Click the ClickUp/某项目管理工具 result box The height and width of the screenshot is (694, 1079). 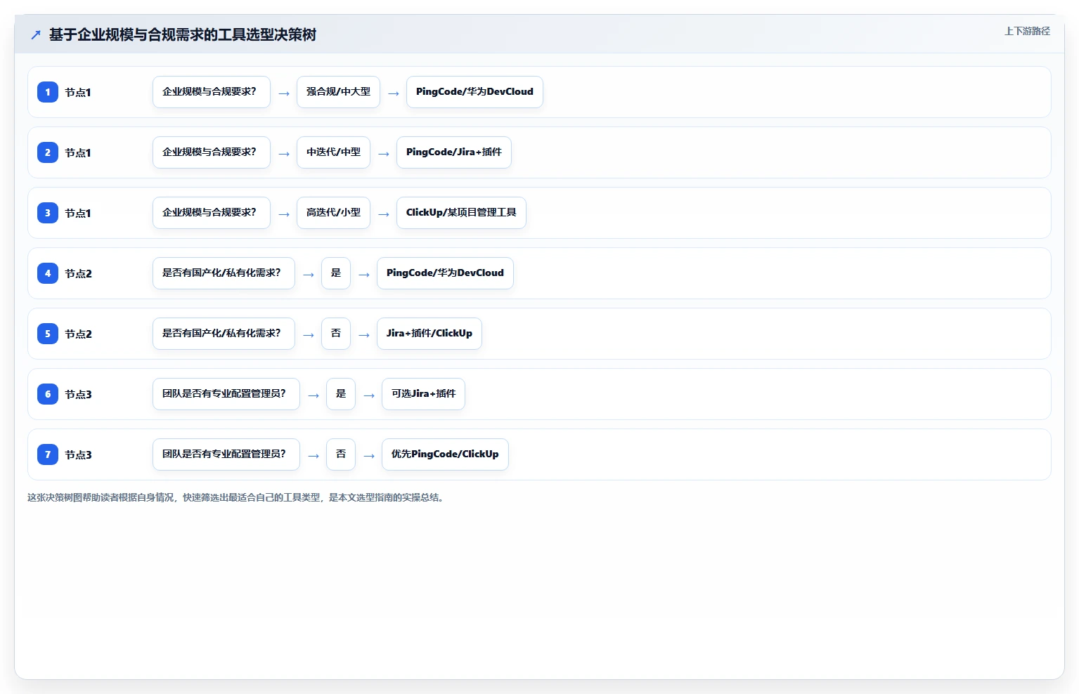(461, 213)
